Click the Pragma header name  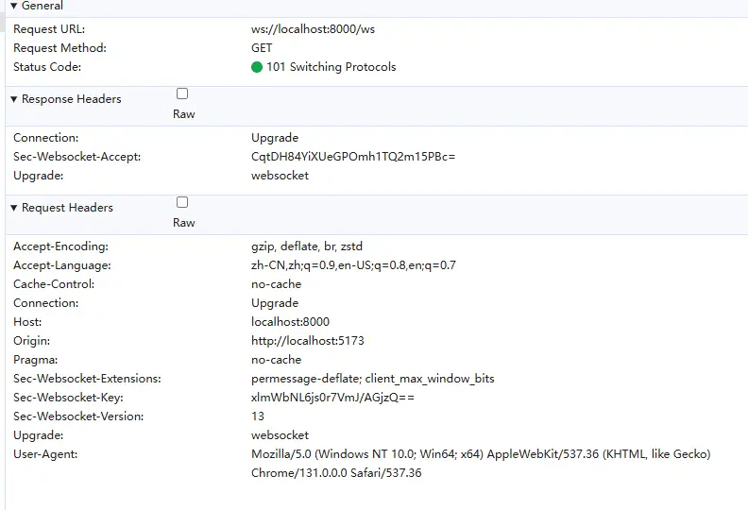(36, 360)
